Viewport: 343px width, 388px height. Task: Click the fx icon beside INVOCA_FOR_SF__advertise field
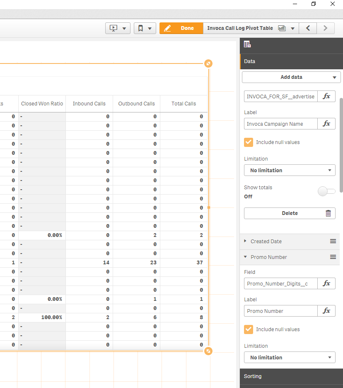point(326,96)
